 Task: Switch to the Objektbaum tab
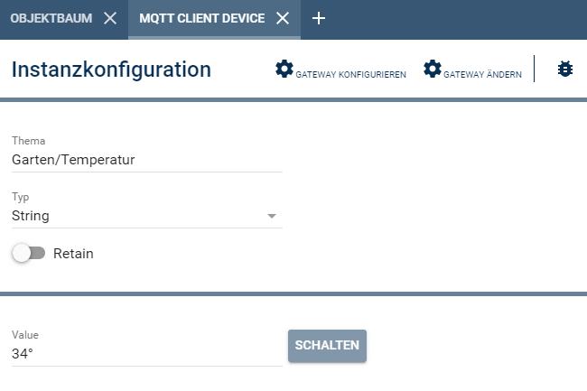tap(51, 18)
